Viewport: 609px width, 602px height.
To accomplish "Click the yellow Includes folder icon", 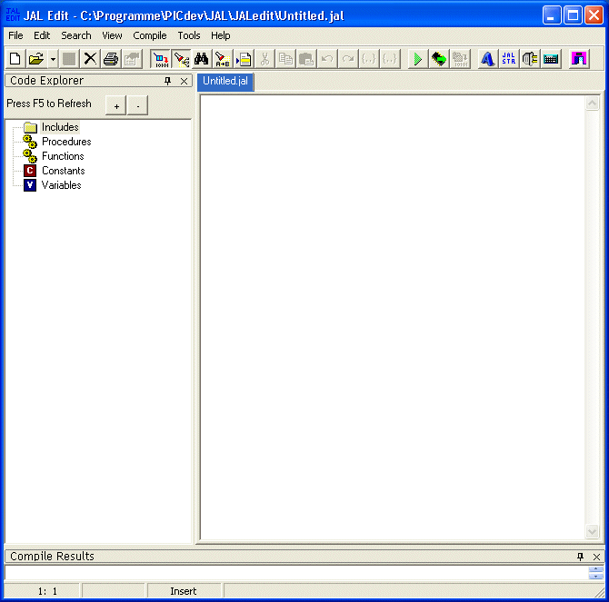I will click(30, 127).
